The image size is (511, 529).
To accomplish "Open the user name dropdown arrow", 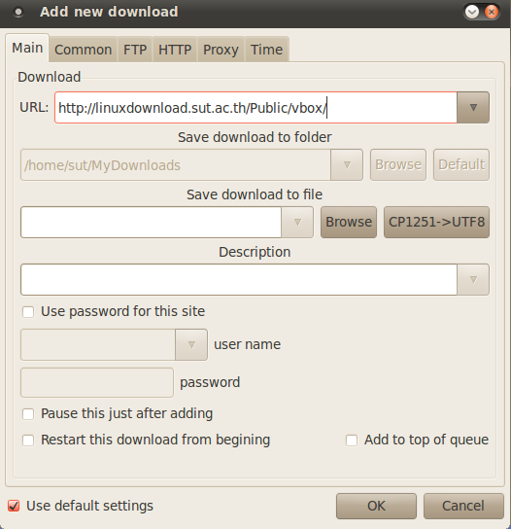I will click(x=191, y=344).
